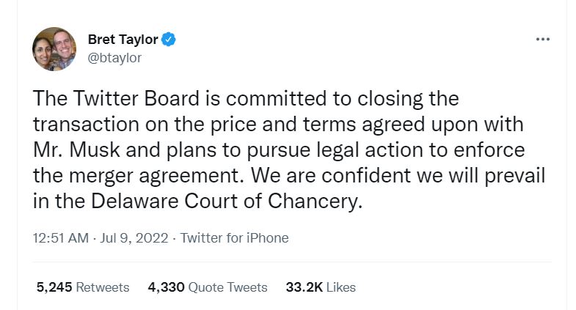Click the 5,245 retweet count number

(54, 287)
